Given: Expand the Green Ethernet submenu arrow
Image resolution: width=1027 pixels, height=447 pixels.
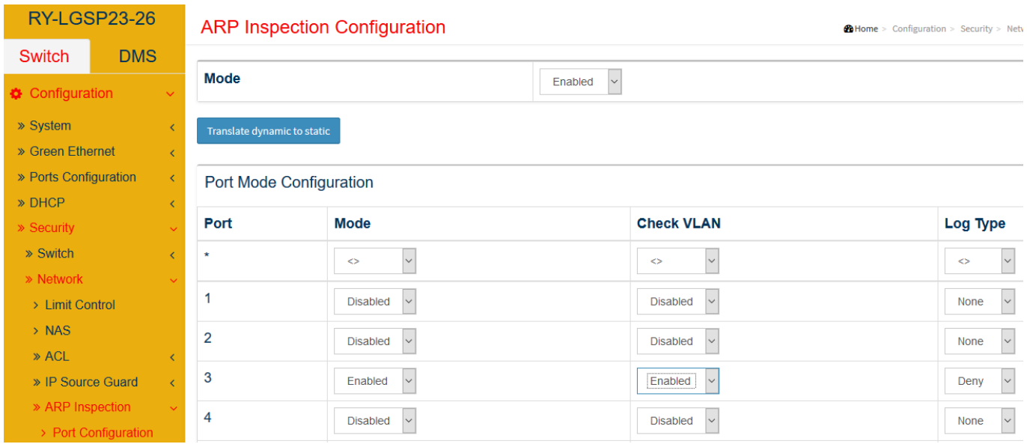Looking at the screenshot, I should point(172,153).
